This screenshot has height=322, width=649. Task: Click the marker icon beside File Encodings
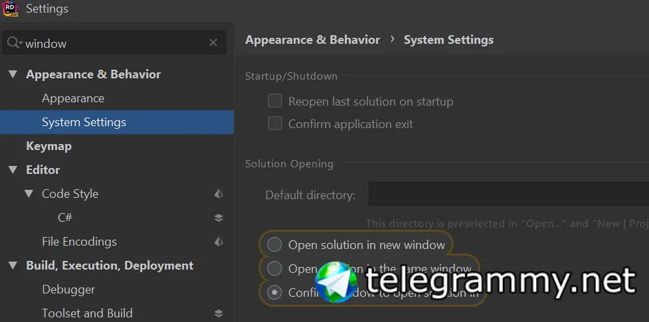click(219, 242)
